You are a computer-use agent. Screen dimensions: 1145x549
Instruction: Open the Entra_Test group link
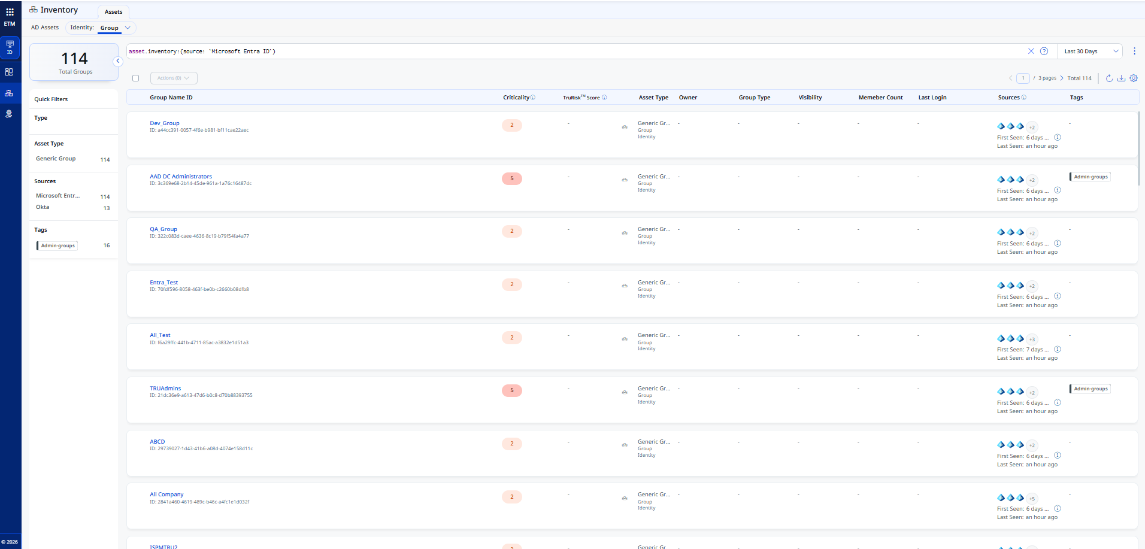164,283
